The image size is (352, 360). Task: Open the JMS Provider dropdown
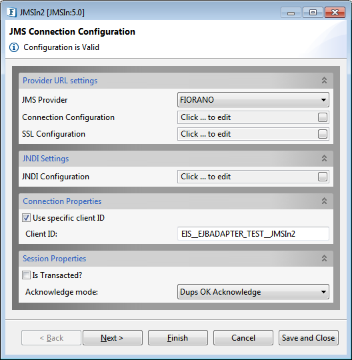253,100
